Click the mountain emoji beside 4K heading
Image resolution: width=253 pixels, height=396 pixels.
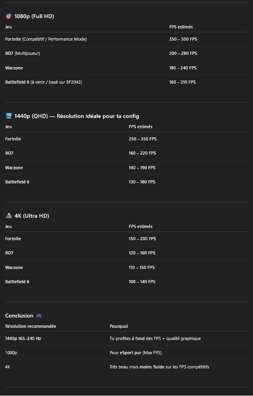[x=9, y=216]
